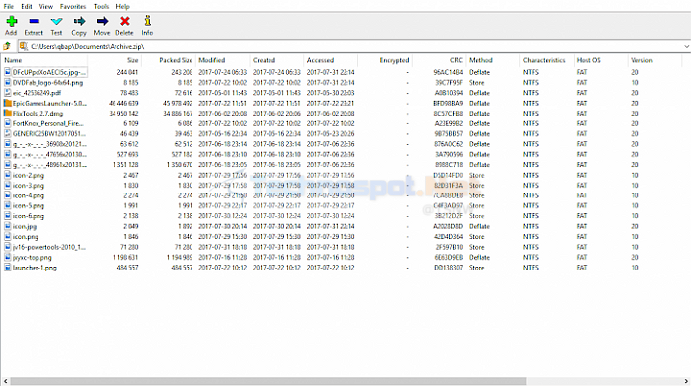691x386 pixels.
Task: Click the Move toolbar icon
Action: [x=102, y=21]
